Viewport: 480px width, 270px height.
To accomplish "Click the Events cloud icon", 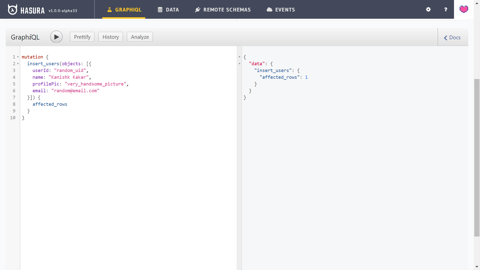I will point(269,10).
